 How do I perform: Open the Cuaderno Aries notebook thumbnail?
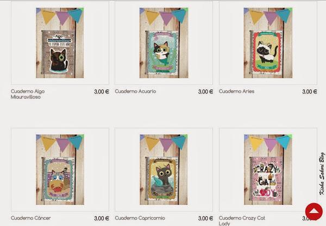click(268, 43)
